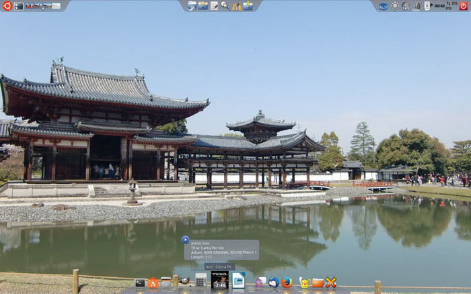Screen dimensions: 471x294
Task: Open the orange home folder in dock
Action: point(318,283)
